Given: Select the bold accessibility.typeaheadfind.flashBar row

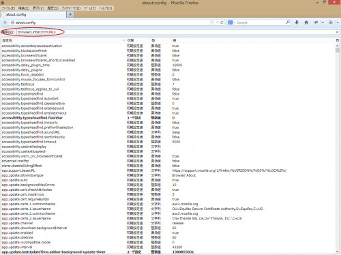Looking at the screenshot, I should coord(168,118).
